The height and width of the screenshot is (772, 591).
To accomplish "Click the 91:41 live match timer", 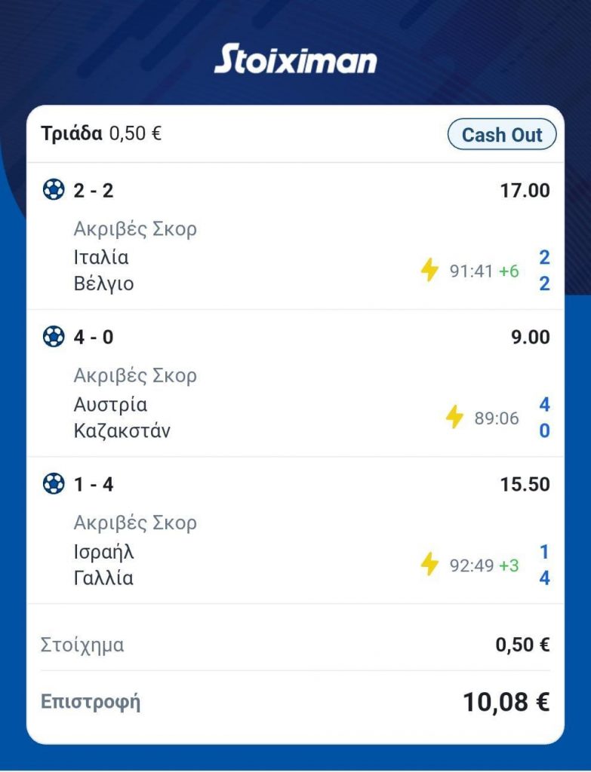I will click(x=471, y=271).
